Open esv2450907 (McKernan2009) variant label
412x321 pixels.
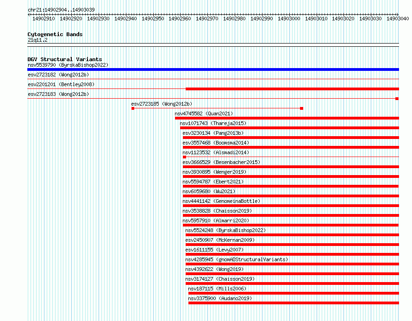click(220, 240)
